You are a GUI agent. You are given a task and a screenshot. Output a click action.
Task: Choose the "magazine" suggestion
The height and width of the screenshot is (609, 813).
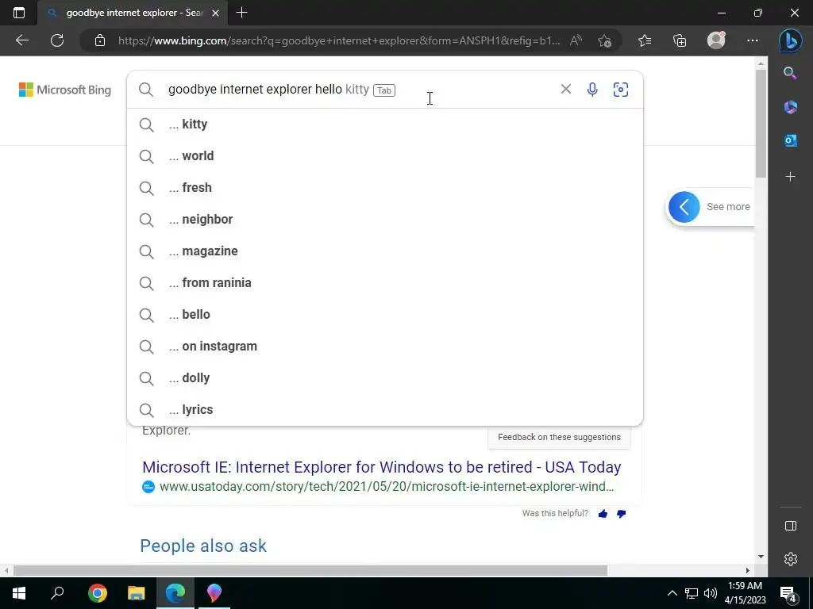click(x=385, y=251)
